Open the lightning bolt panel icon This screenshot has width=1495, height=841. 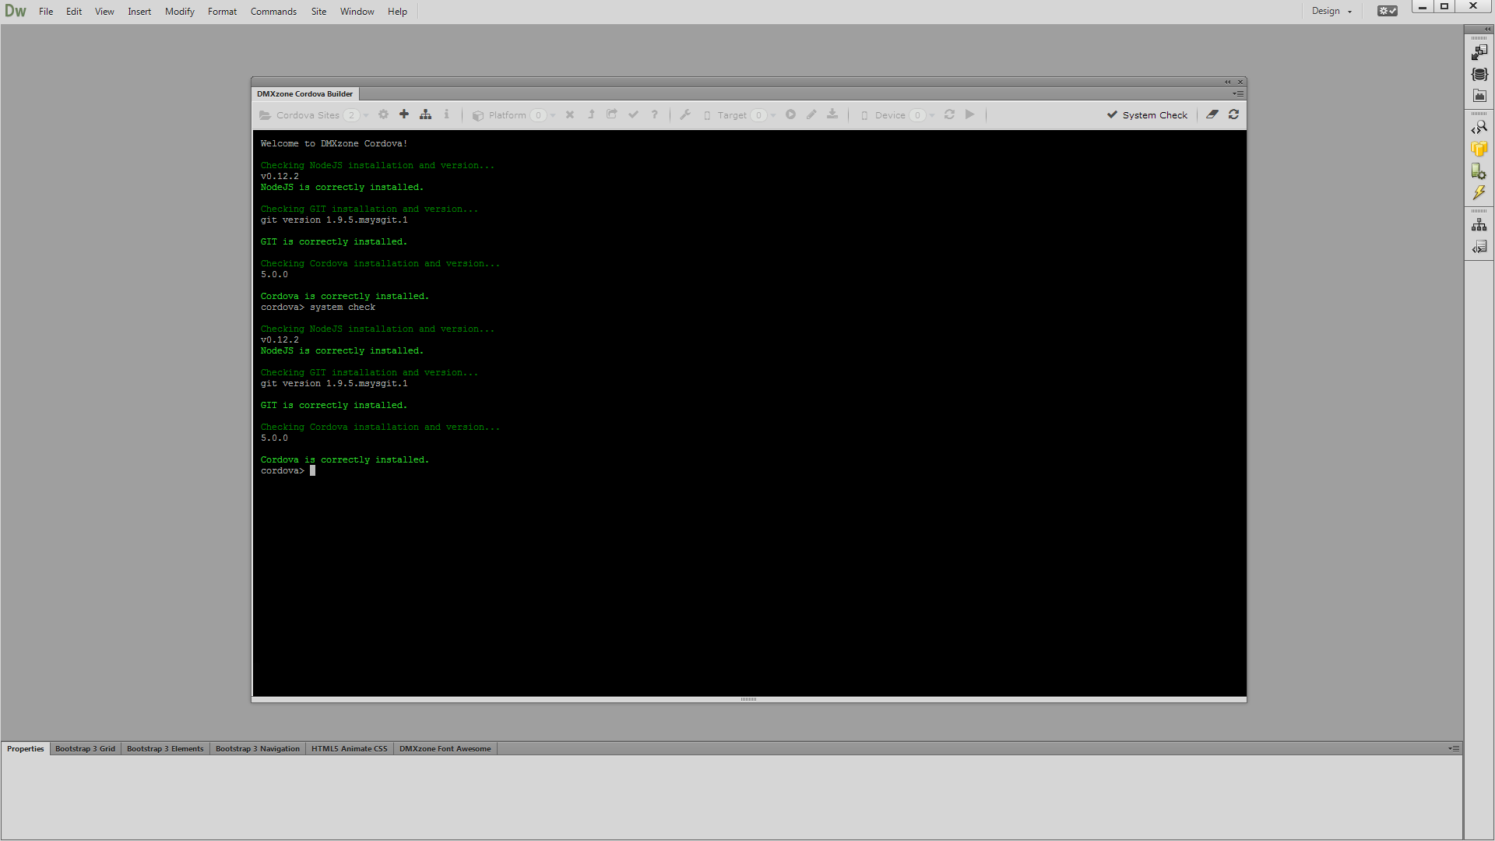click(1479, 192)
